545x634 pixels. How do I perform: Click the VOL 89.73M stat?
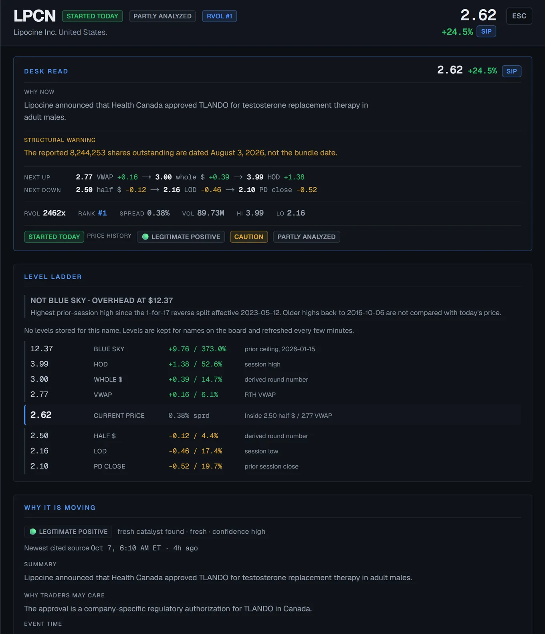click(x=203, y=213)
